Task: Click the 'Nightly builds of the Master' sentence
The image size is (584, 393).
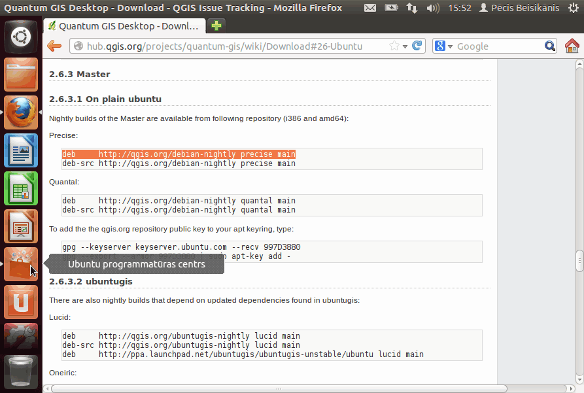Action: pyautogui.click(x=199, y=118)
